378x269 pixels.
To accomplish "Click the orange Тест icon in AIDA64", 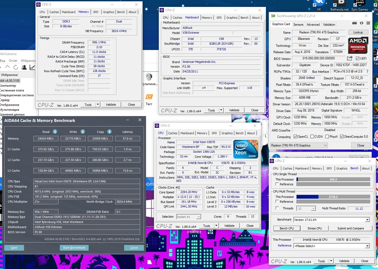I will [x=149, y=97].
